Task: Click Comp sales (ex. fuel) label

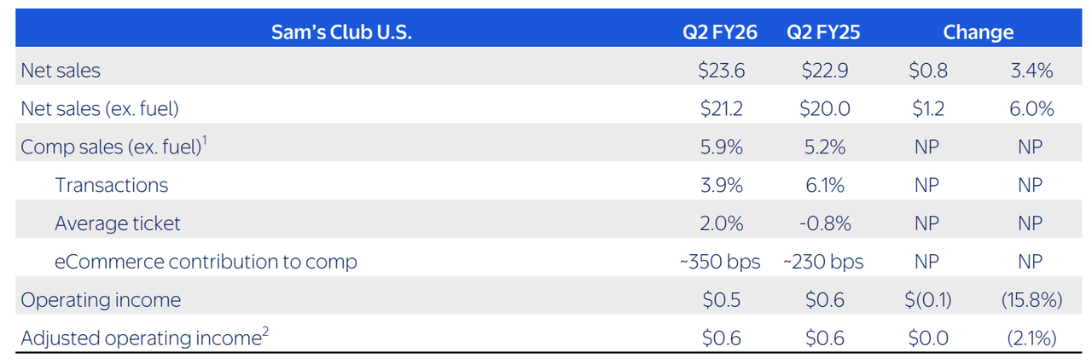Action: 111,147
